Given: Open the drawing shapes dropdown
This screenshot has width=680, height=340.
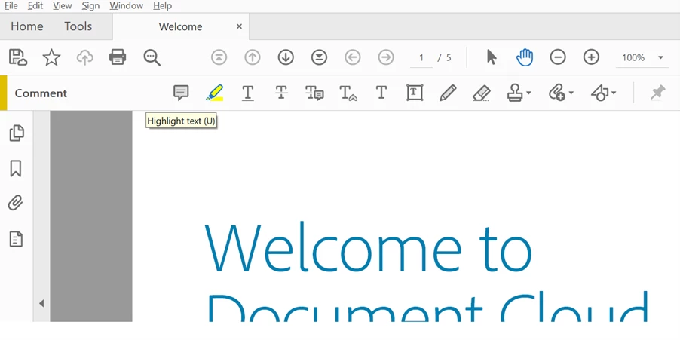Looking at the screenshot, I should click(603, 93).
